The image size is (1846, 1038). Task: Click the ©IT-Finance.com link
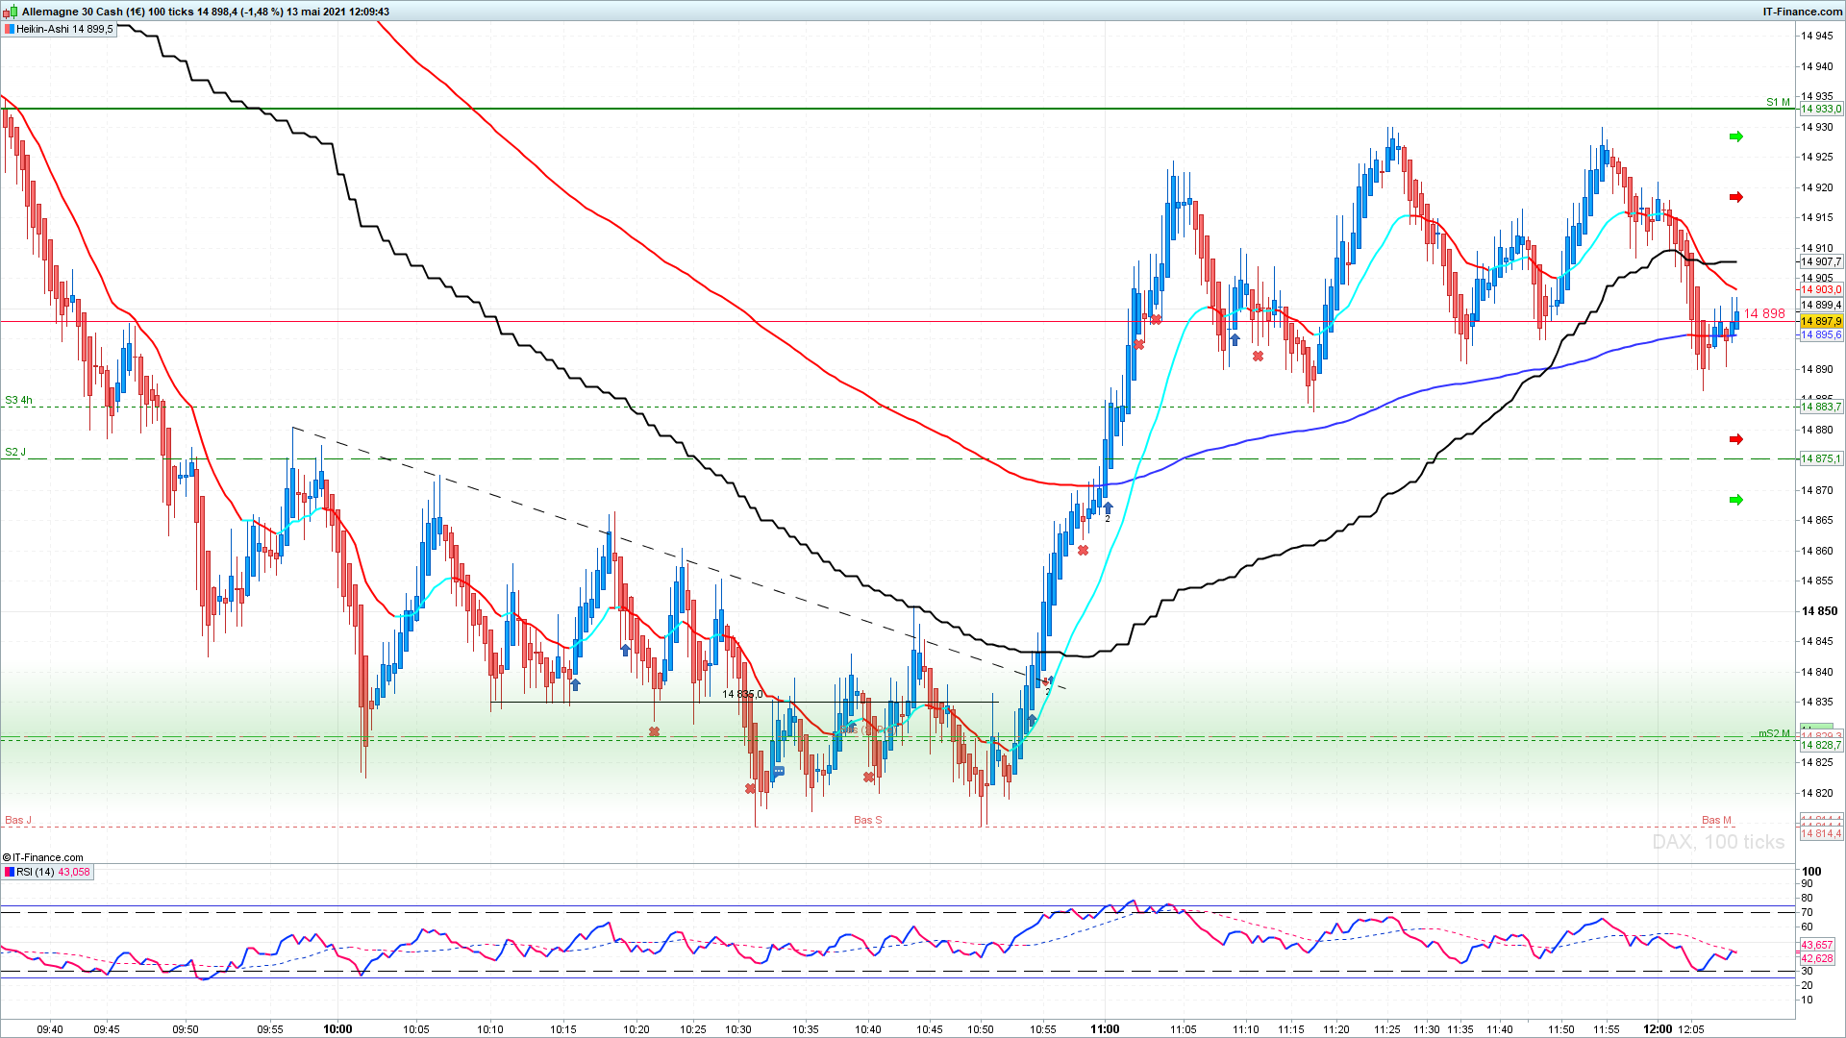coord(42,857)
